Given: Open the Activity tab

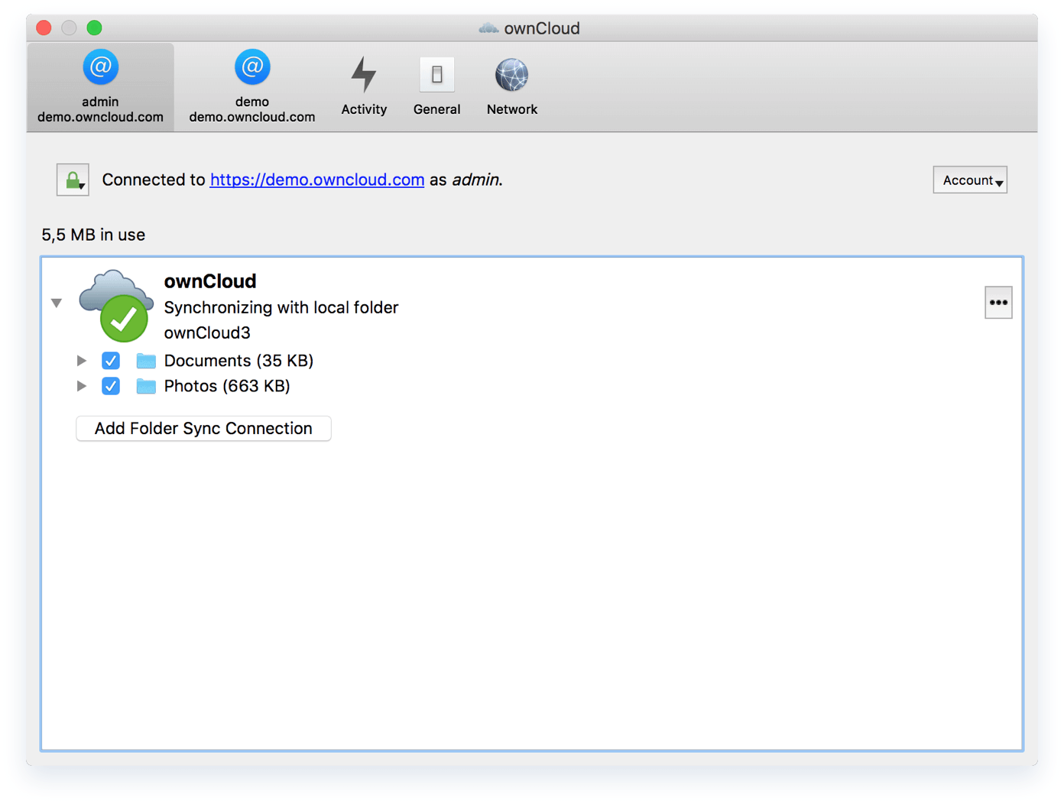Looking at the screenshot, I should (364, 86).
